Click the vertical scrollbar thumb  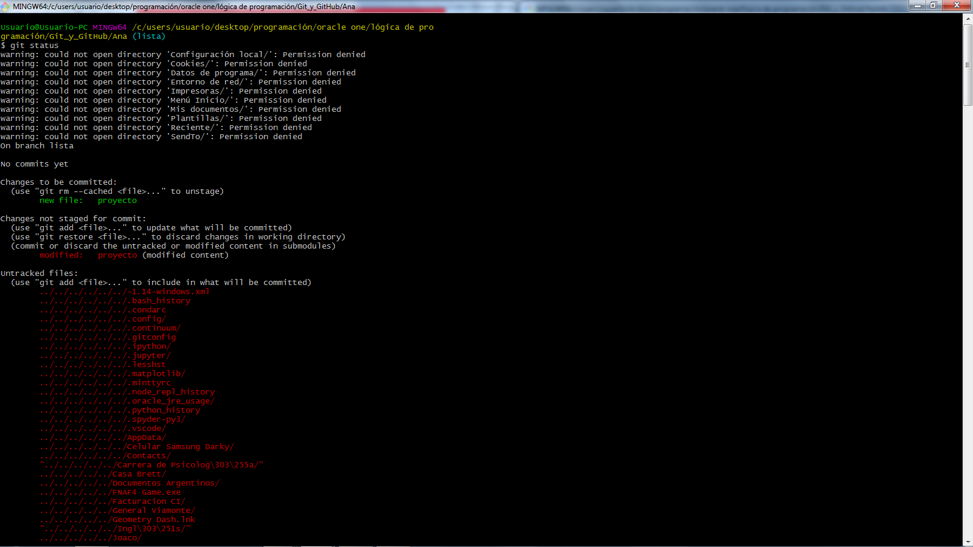click(x=968, y=65)
